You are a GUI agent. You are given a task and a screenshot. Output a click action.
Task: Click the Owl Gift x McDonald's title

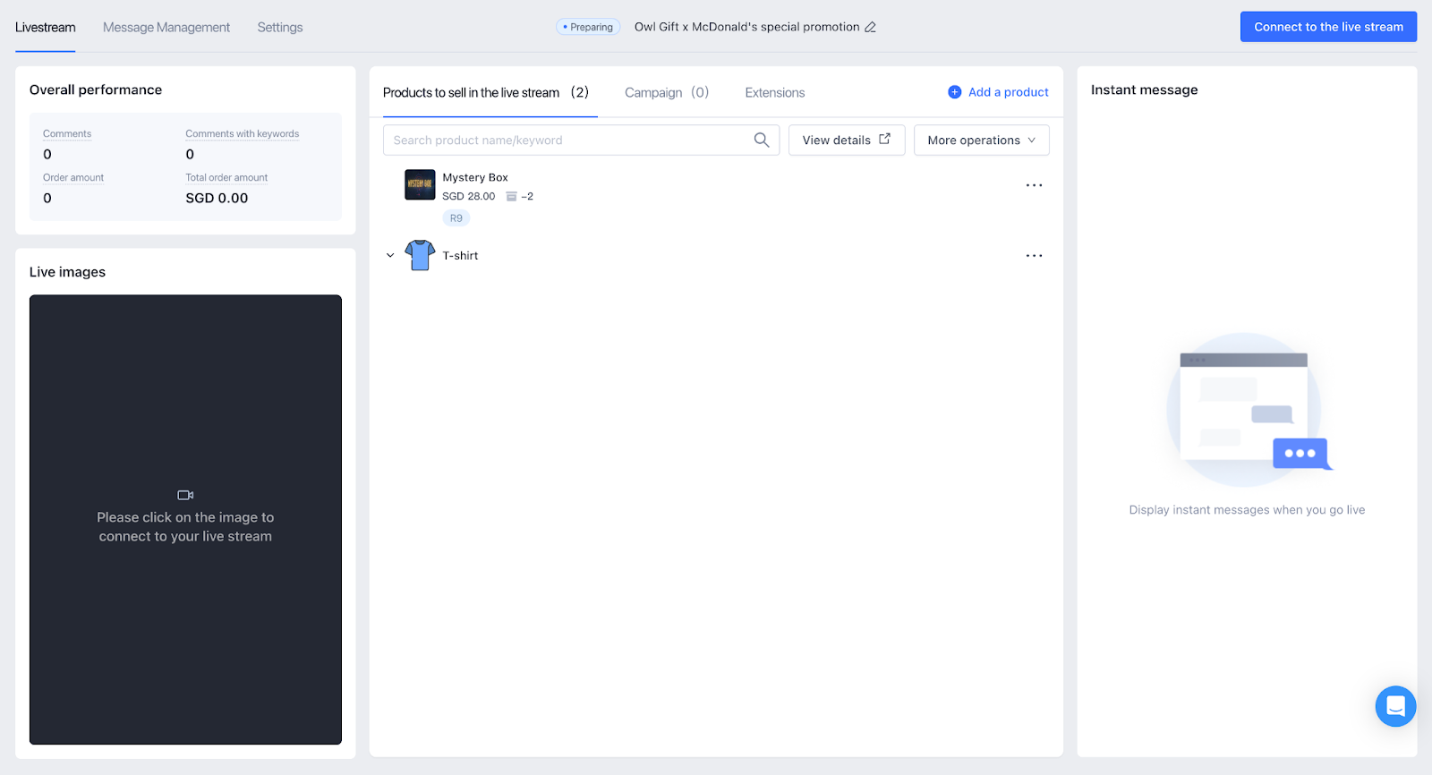(746, 27)
